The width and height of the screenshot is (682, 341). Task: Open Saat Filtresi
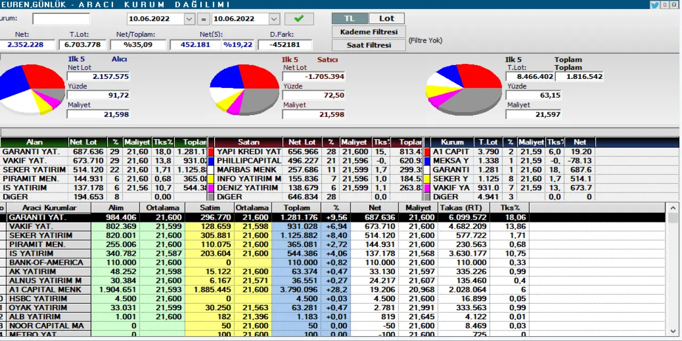pos(369,45)
